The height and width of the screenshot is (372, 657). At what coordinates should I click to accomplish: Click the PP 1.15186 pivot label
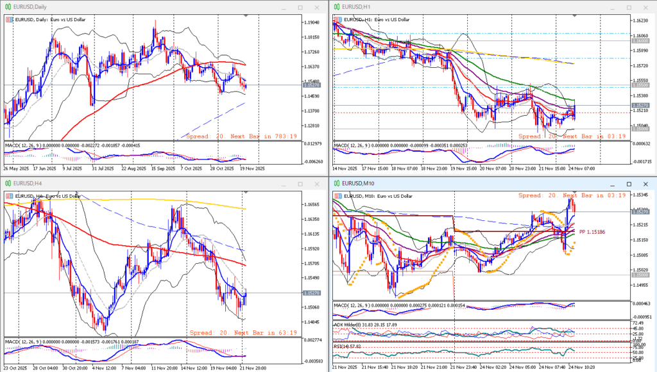point(592,232)
